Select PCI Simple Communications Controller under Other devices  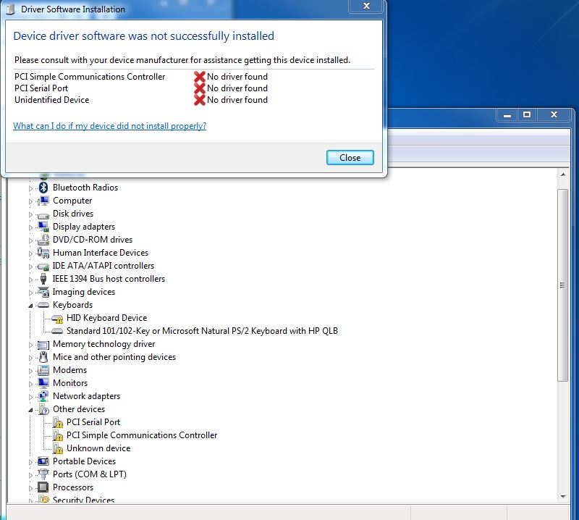142,435
